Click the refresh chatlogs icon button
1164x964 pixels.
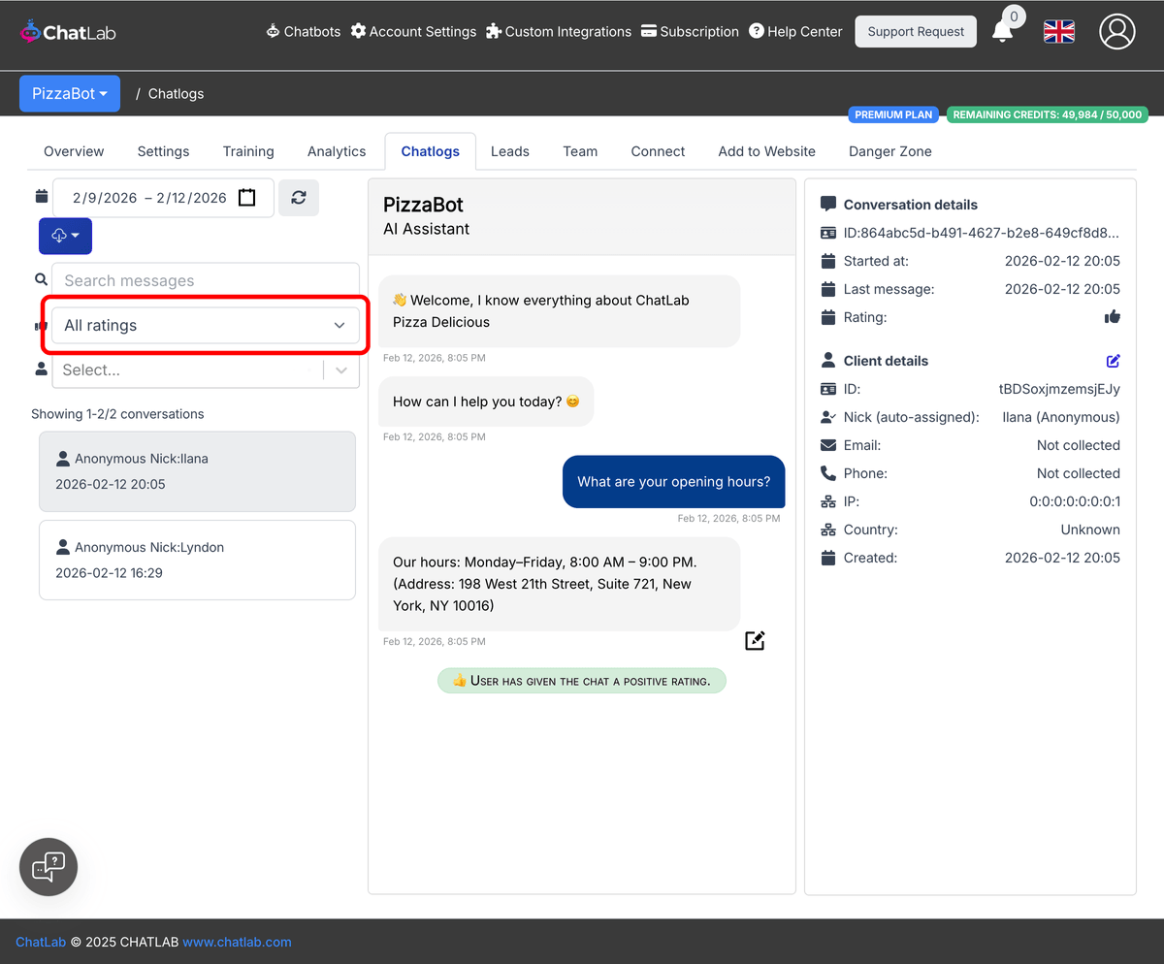tap(299, 198)
